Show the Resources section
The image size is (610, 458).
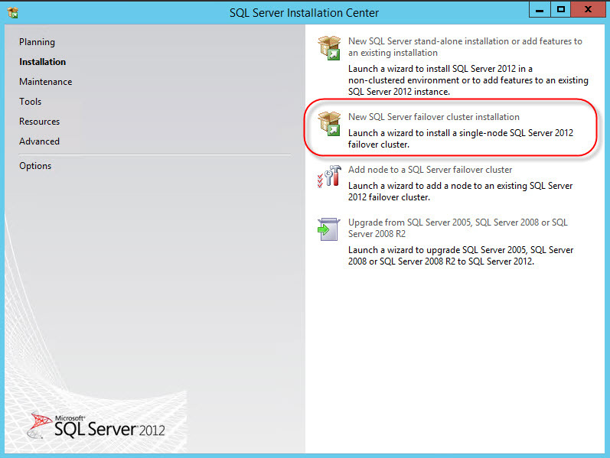pyautogui.click(x=39, y=122)
